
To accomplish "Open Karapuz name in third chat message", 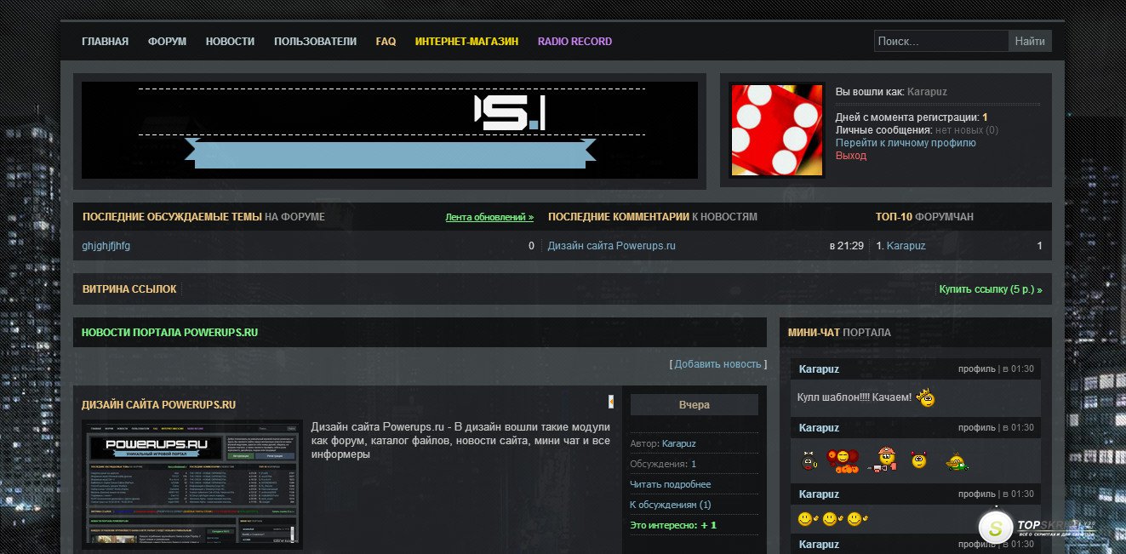I will click(819, 494).
